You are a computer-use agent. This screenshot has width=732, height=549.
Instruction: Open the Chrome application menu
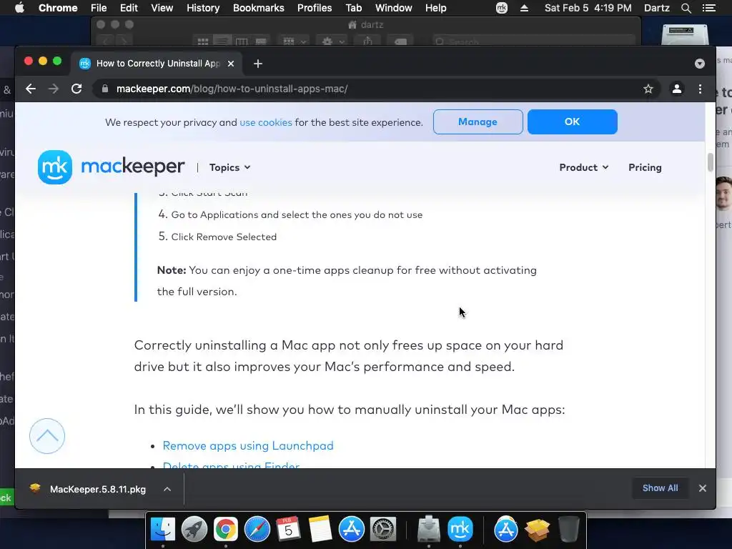click(58, 8)
